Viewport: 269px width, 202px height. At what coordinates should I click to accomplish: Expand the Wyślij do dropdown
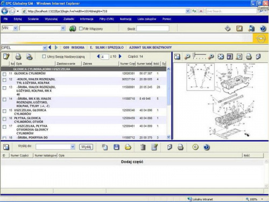point(73,147)
